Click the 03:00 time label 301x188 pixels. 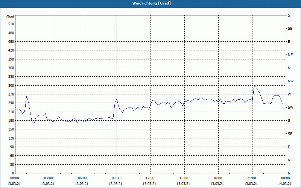click(x=49, y=178)
